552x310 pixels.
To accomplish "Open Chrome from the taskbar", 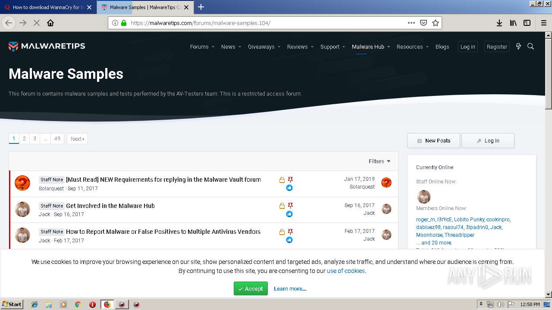I will 78,304.
